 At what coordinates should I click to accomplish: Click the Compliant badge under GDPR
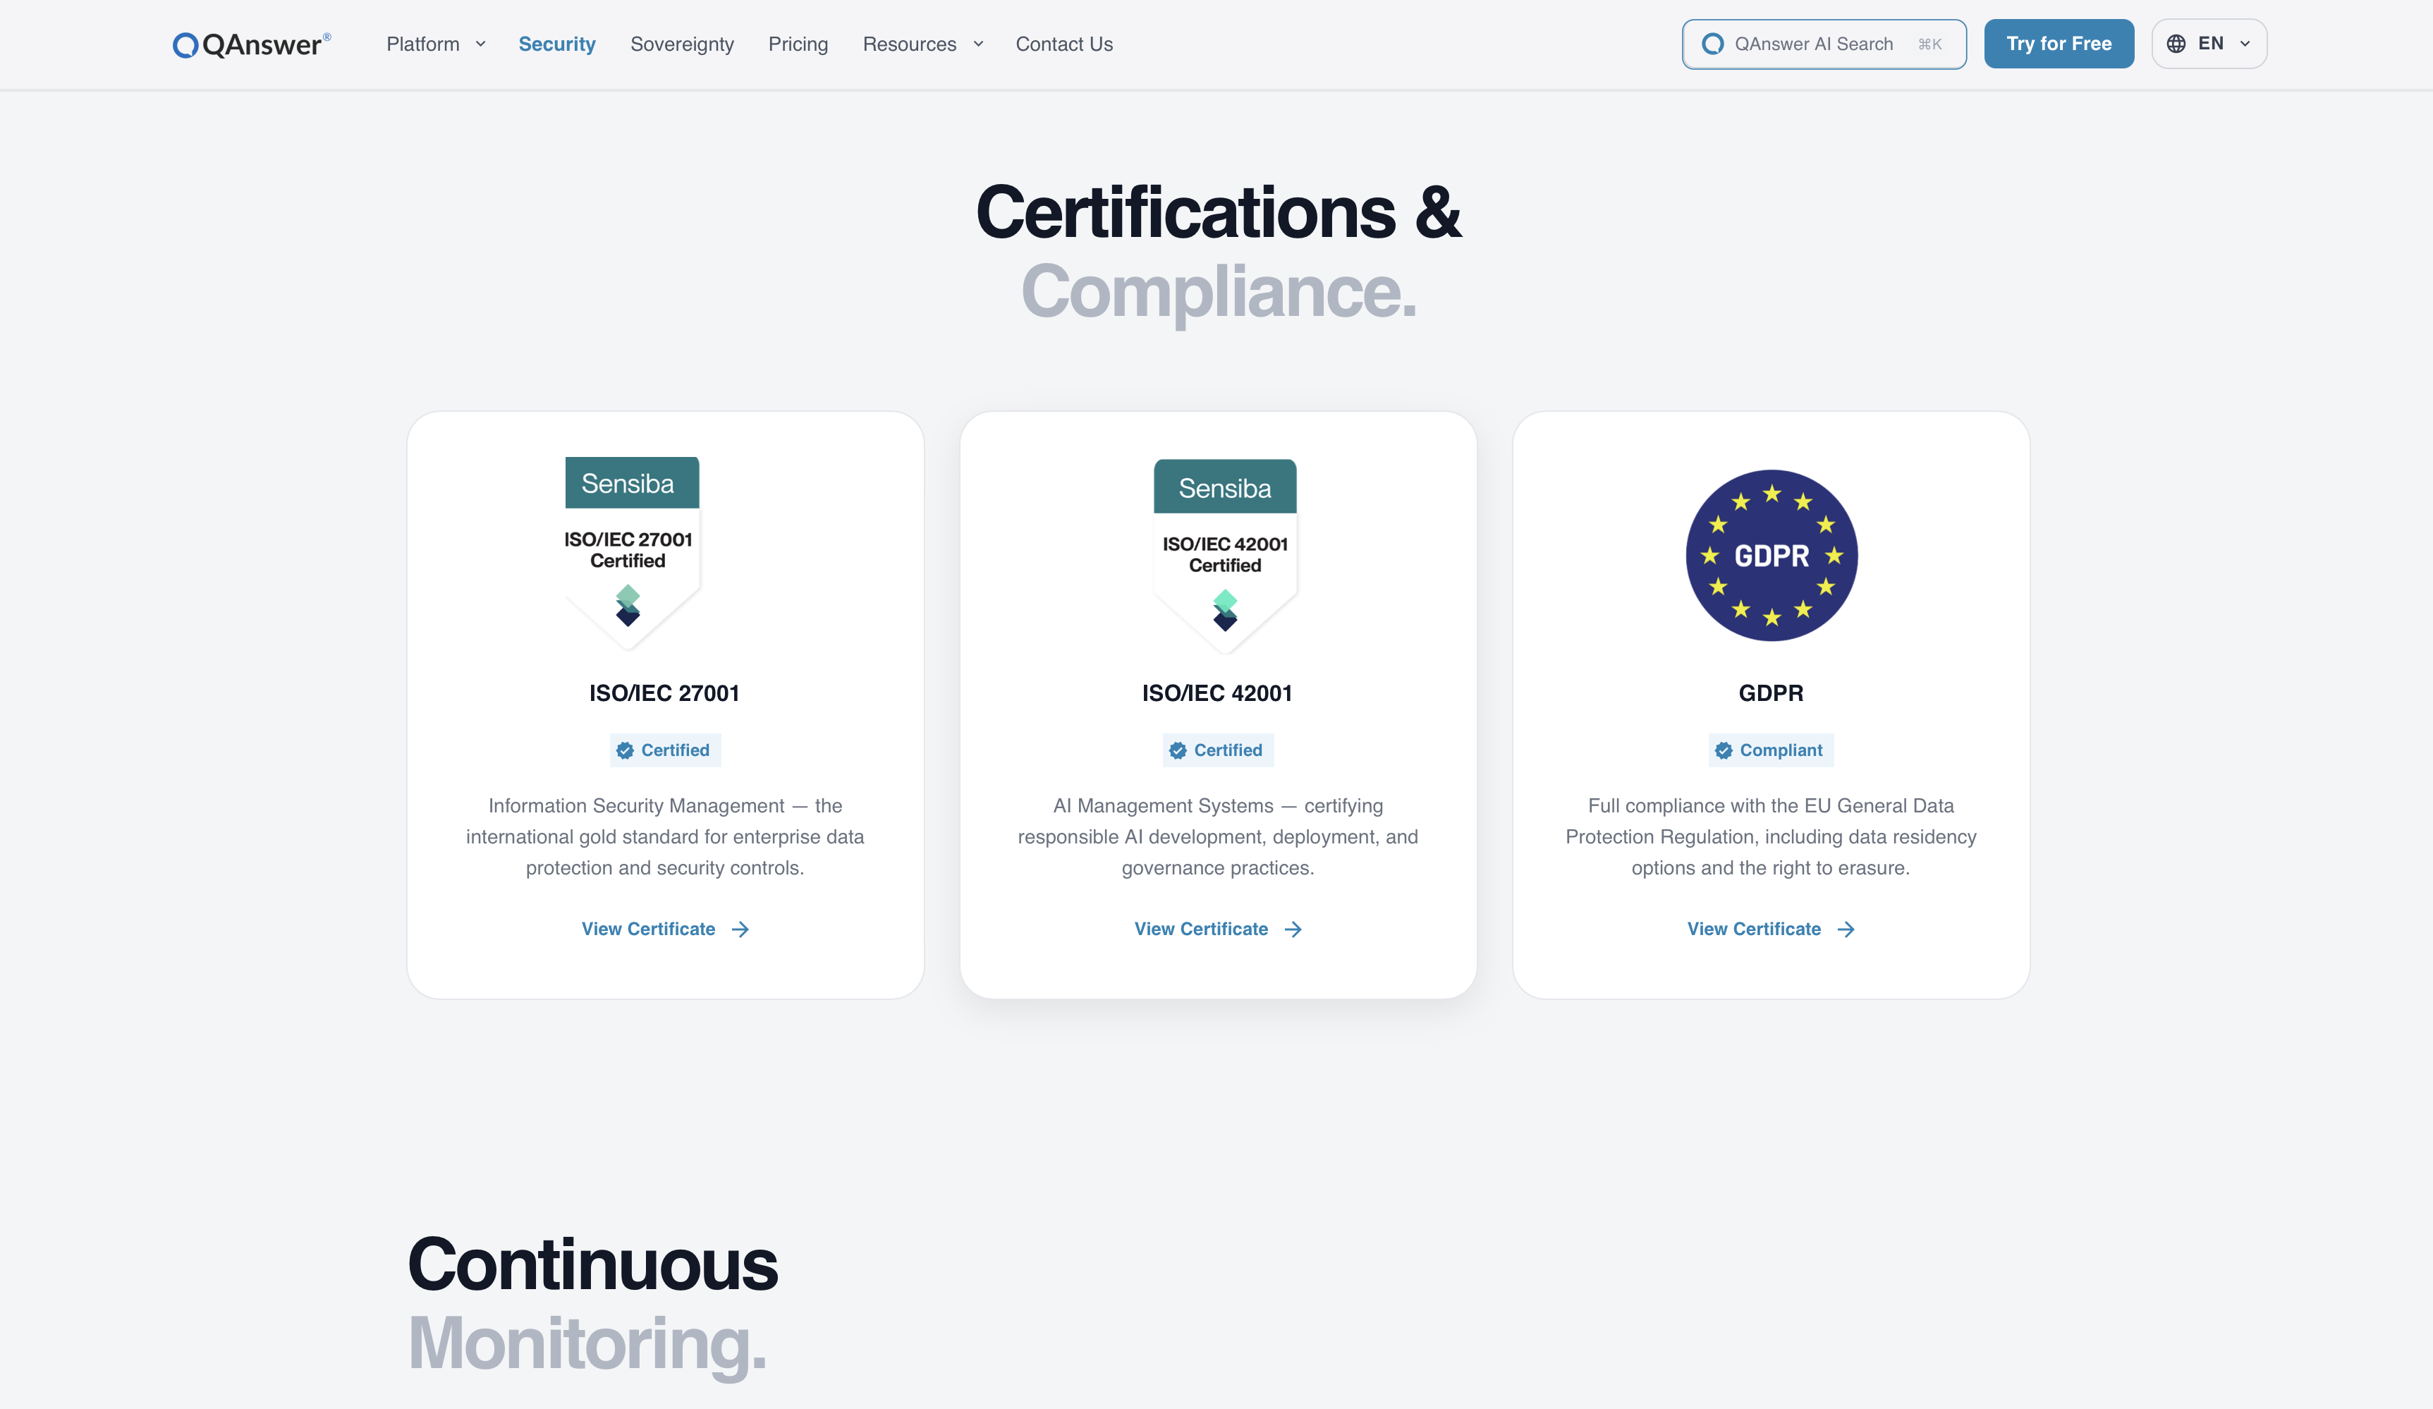click(1769, 750)
